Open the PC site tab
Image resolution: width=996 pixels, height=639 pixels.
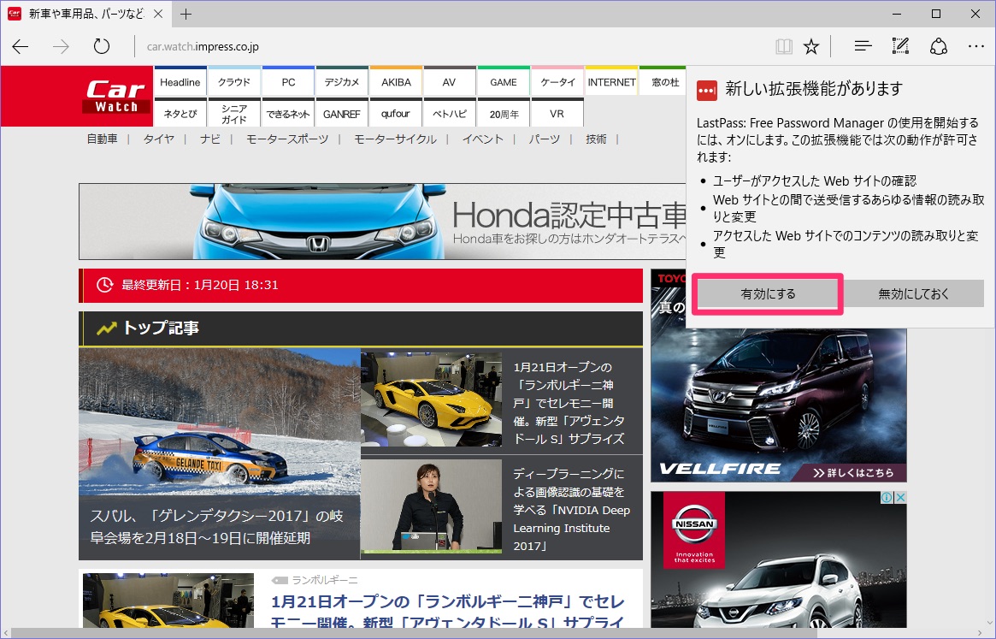point(288,81)
